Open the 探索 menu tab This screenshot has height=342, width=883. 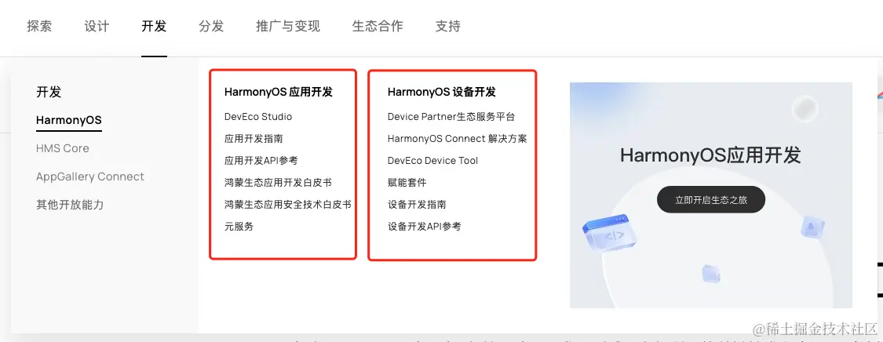click(39, 26)
